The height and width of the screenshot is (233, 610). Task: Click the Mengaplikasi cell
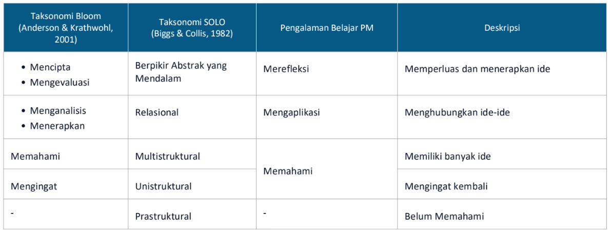[x=291, y=112]
